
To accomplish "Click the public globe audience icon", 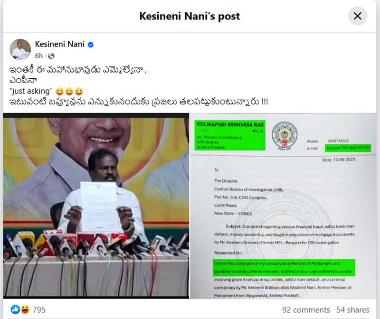I will pos(51,56).
